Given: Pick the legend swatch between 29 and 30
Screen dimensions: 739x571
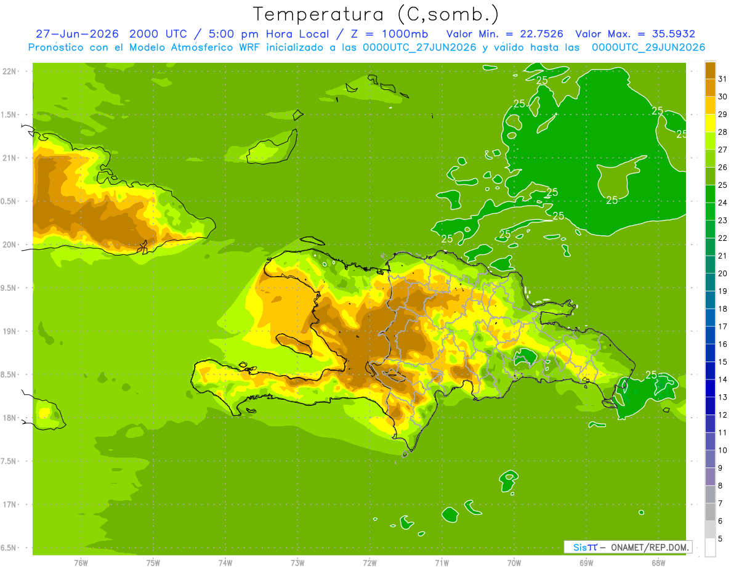Looking at the screenshot, I should [710, 105].
